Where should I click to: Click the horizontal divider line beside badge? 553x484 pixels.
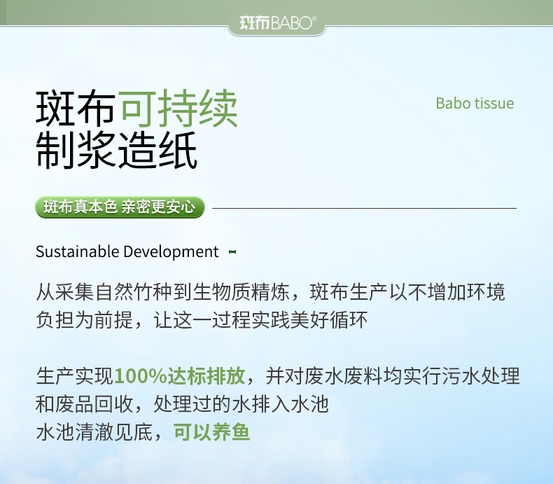364,208
